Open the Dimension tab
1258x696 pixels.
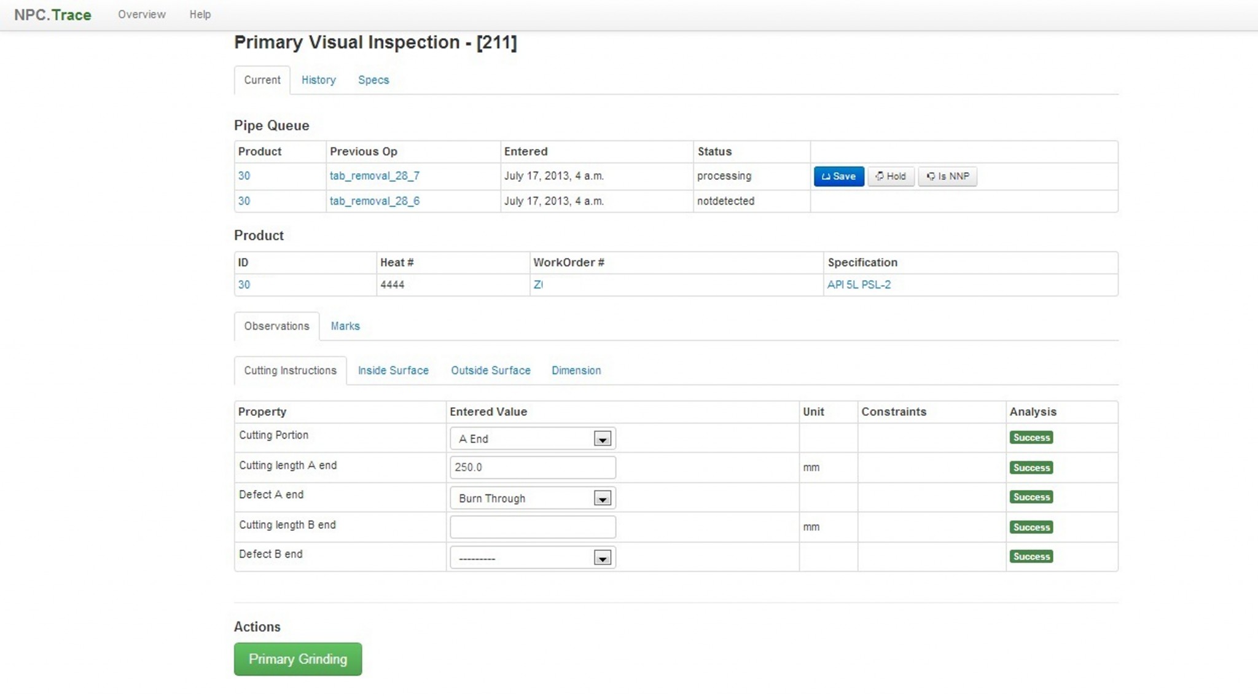click(x=576, y=370)
